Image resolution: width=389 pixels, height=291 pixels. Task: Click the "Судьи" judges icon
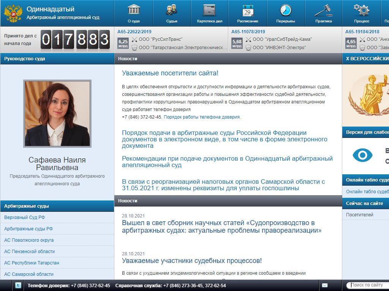click(x=171, y=10)
